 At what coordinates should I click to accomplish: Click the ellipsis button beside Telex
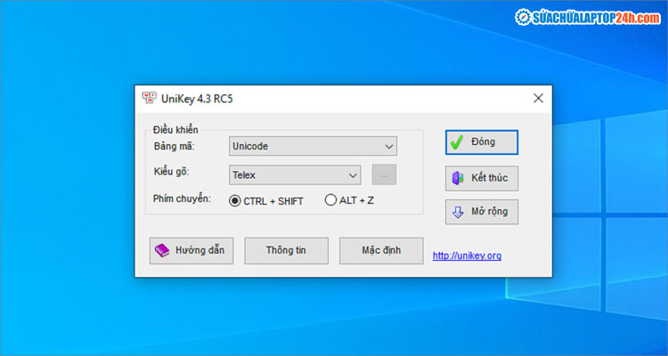tap(384, 174)
